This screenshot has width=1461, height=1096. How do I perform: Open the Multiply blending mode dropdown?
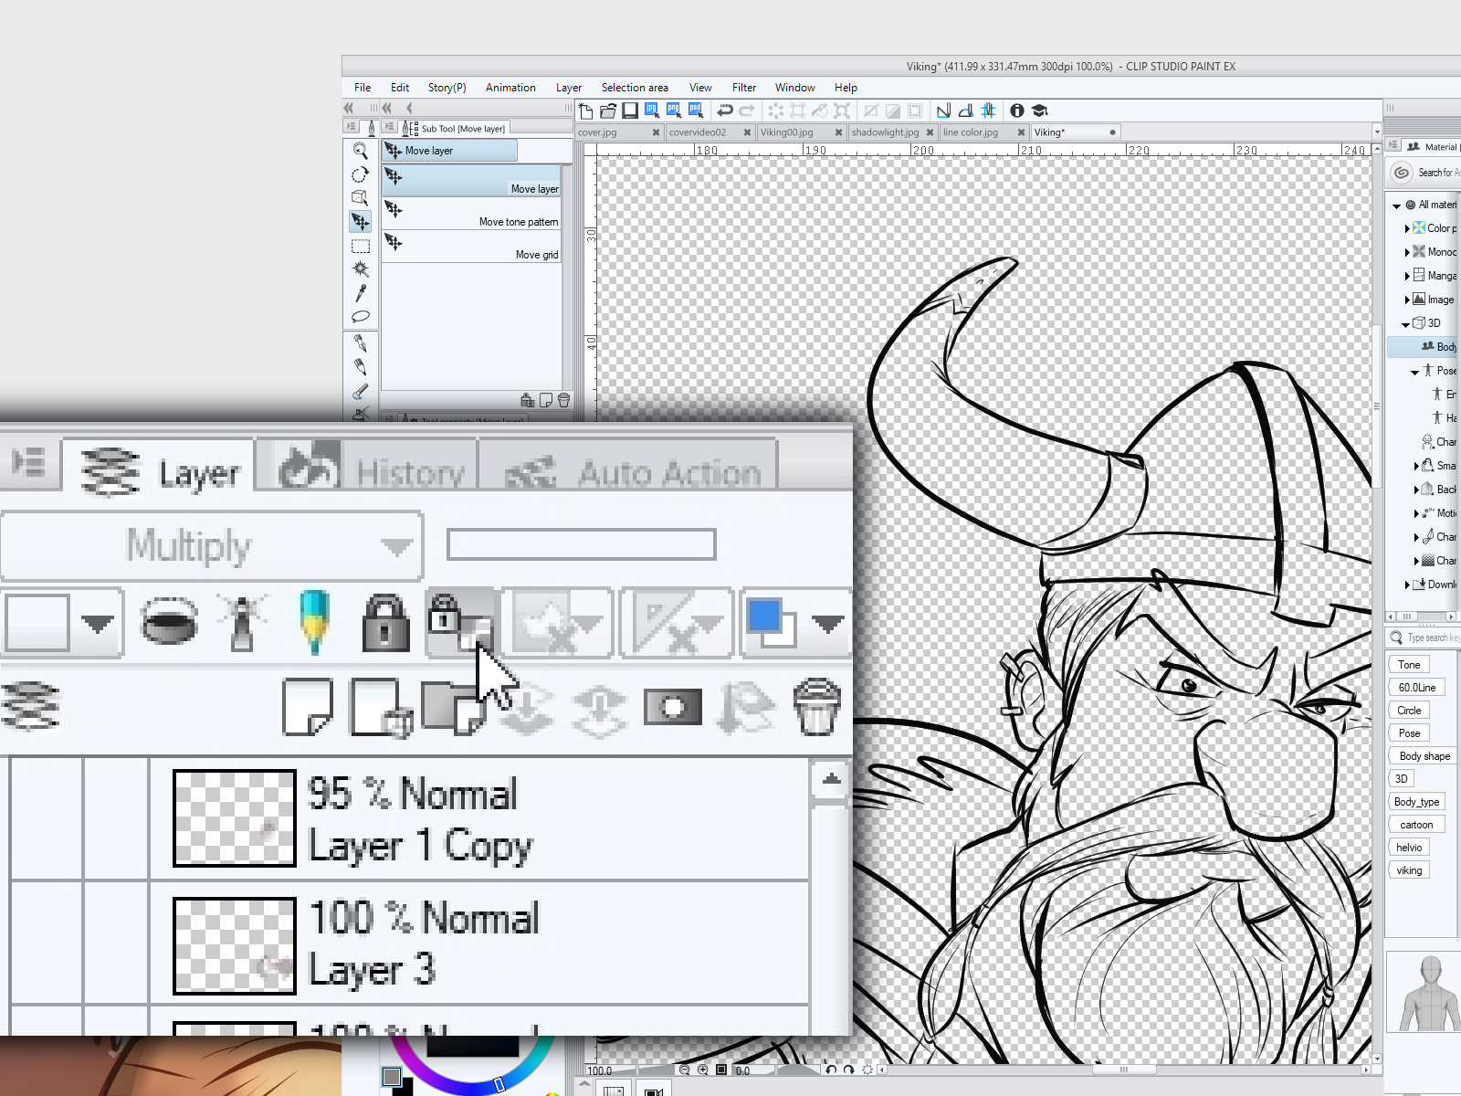click(x=211, y=546)
